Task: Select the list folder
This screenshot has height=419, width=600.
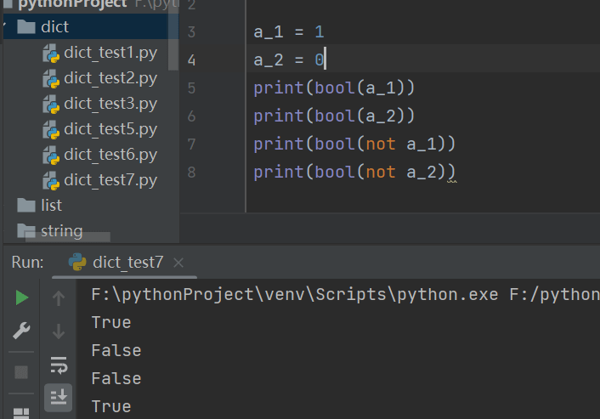Action: click(x=51, y=205)
